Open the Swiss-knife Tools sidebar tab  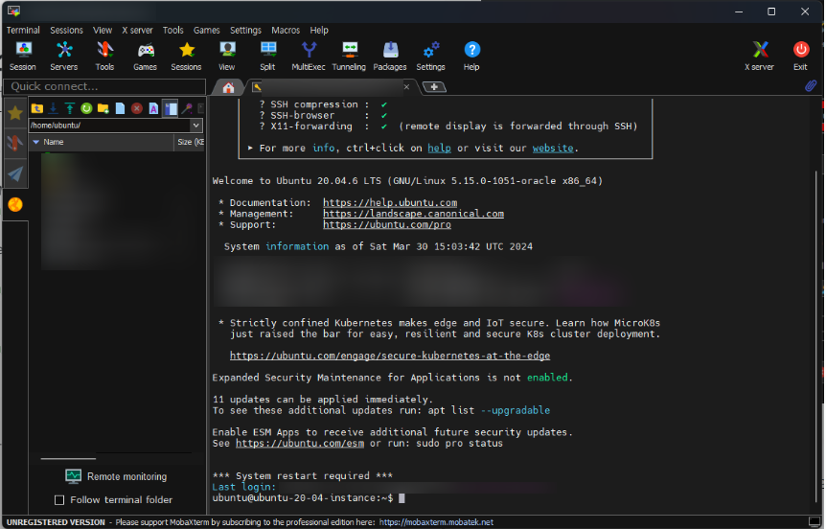click(15, 143)
